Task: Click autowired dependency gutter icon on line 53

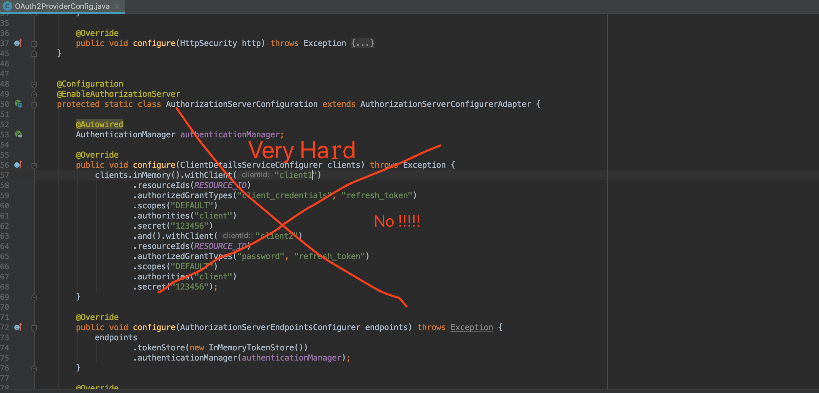Action: point(18,134)
